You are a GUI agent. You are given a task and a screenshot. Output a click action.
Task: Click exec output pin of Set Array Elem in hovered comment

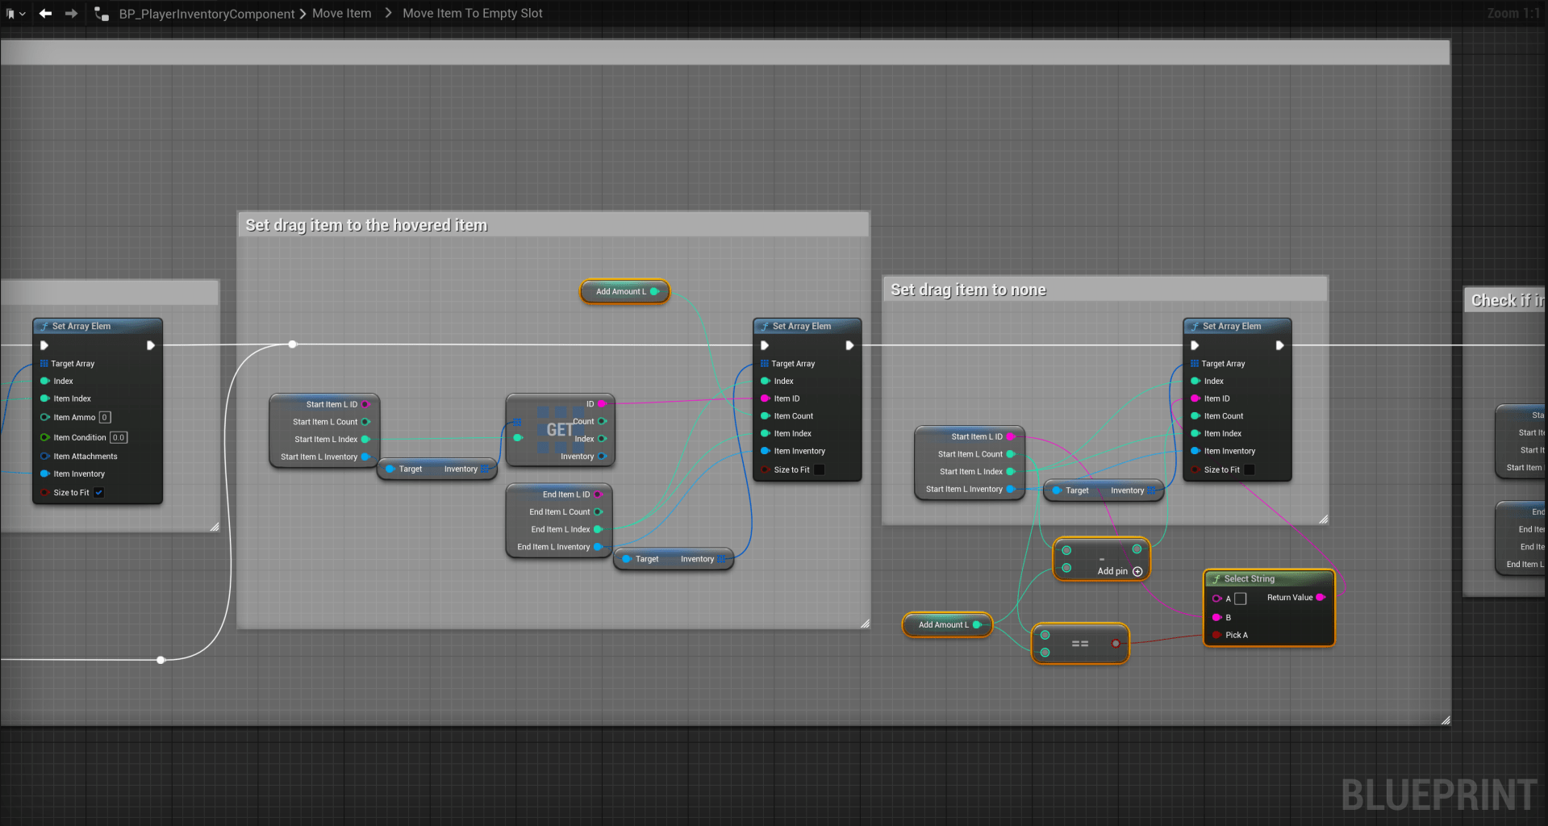[x=849, y=345]
